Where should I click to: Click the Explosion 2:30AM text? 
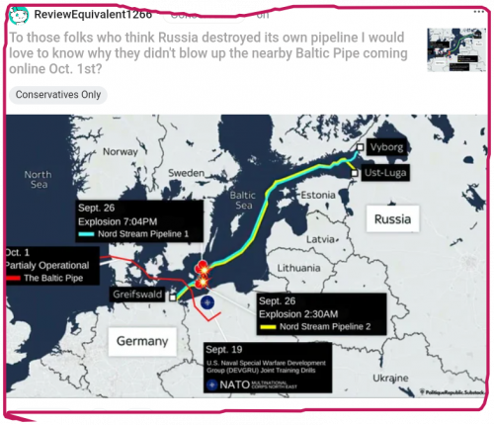coord(298,314)
